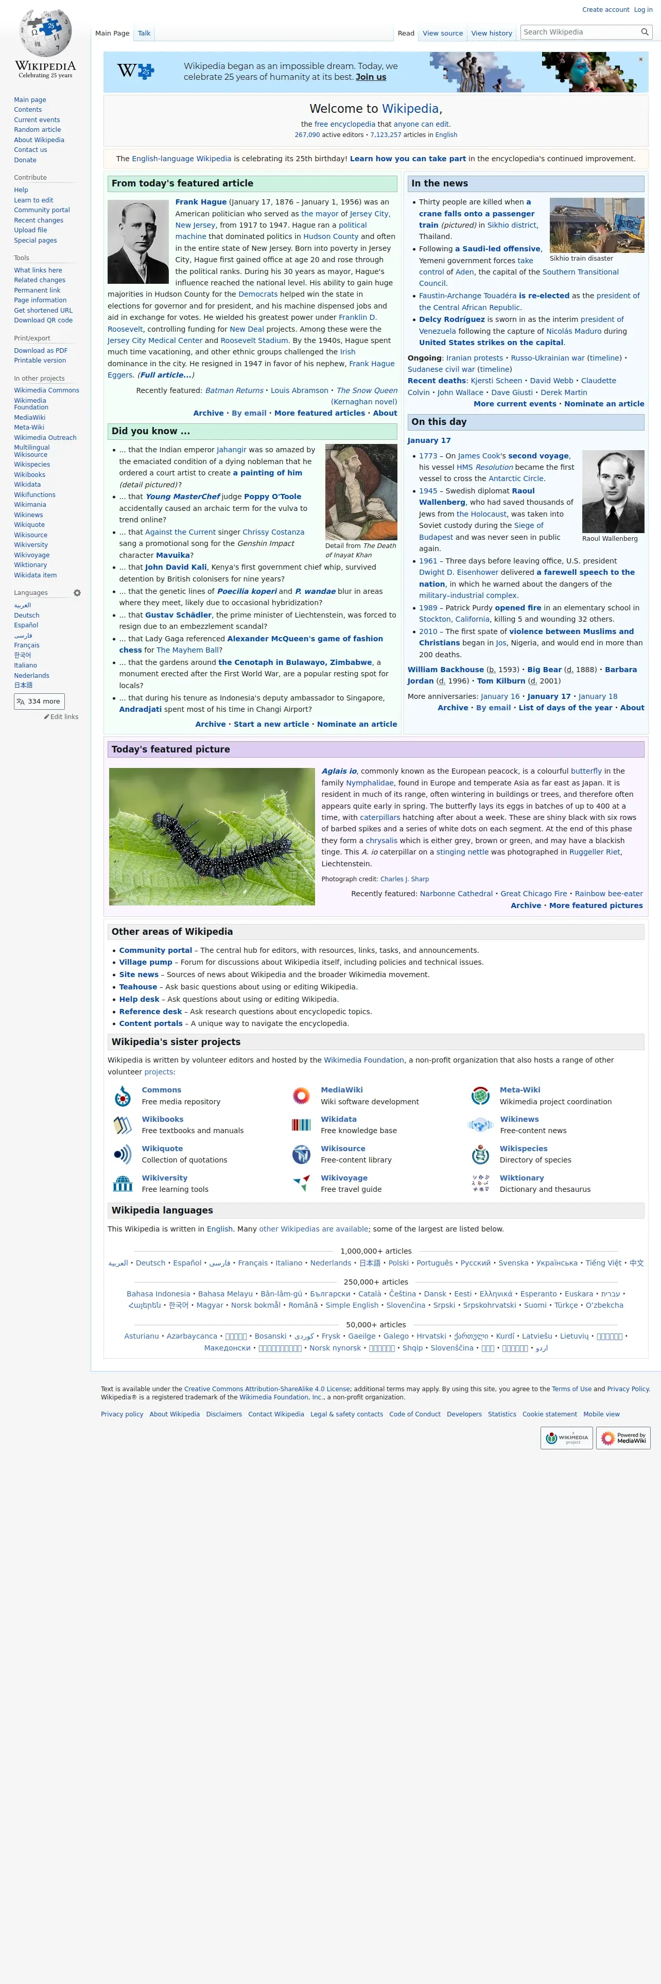Screen dimensions: 661x1984
Task: Click the Commons logo icon
Action: [123, 1095]
